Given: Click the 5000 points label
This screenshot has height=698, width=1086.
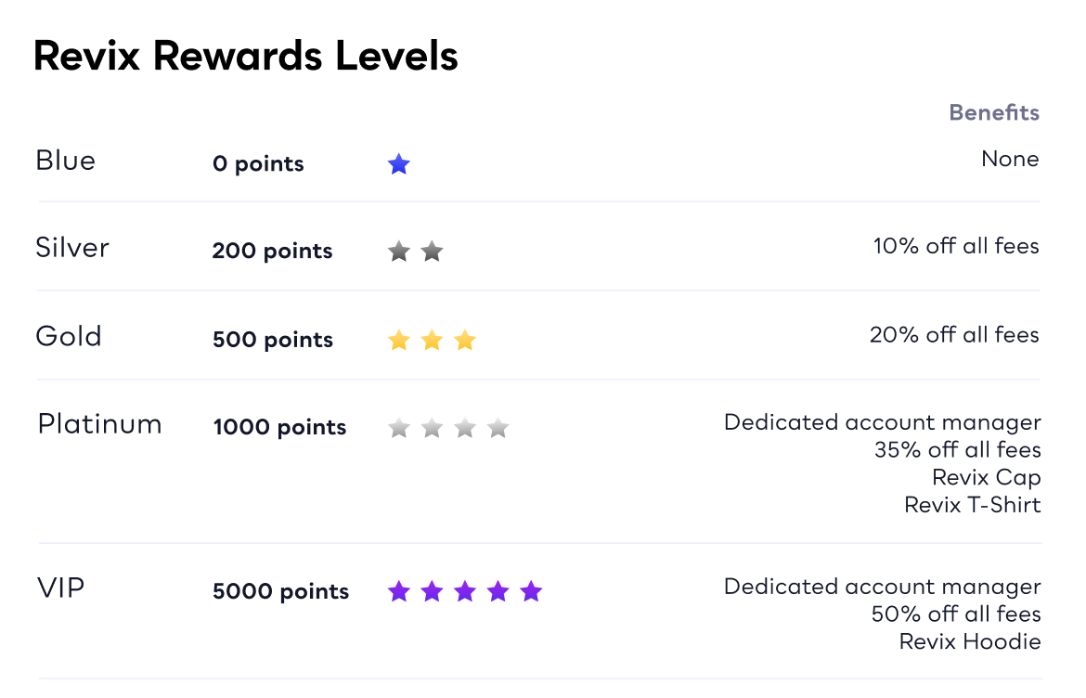Looking at the screenshot, I should pyautogui.click(x=280, y=591).
